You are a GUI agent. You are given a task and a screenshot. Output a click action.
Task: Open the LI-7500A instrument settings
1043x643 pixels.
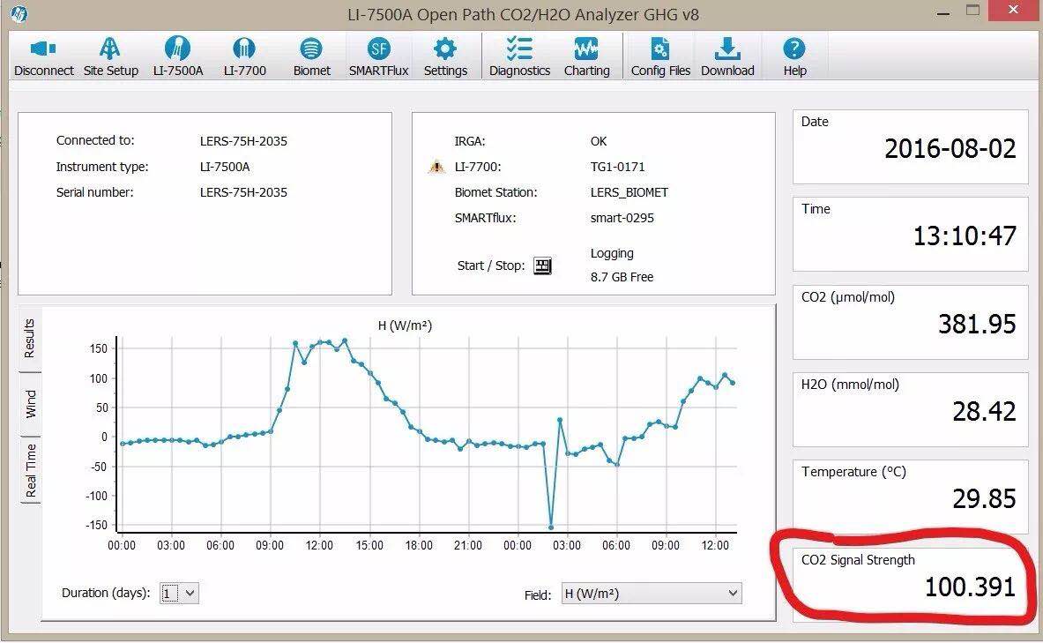tap(176, 56)
